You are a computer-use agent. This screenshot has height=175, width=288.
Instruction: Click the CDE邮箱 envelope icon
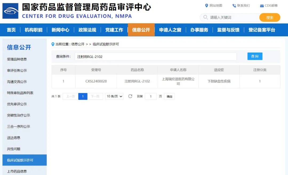tap(262, 6)
